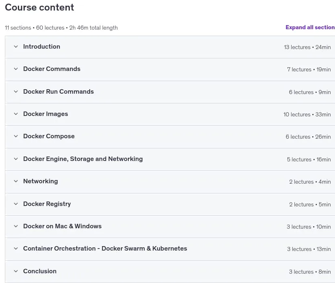Image resolution: width=335 pixels, height=283 pixels.
Task: Click the '5 lectures • 16min' label
Action: (309, 159)
